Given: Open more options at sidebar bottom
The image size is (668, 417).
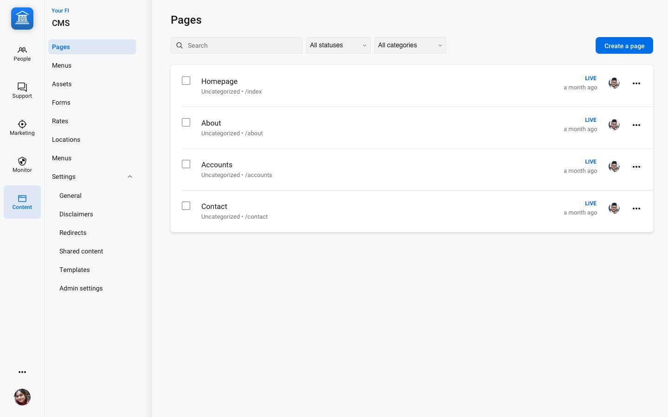Looking at the screenshot, I should pyautogui.click(x=22, y=372).
